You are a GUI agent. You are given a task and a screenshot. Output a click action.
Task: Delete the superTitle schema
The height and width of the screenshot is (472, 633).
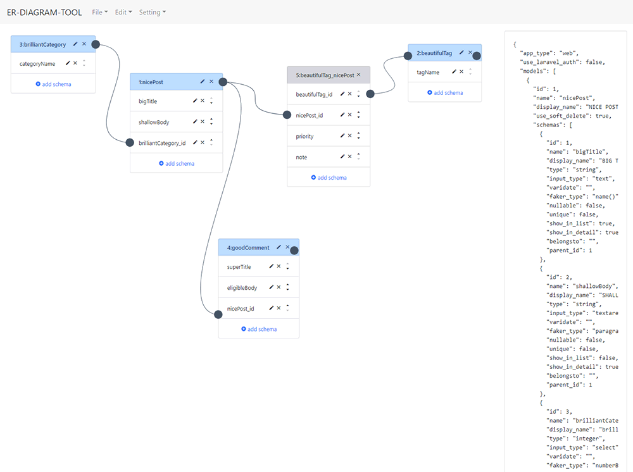279,266
